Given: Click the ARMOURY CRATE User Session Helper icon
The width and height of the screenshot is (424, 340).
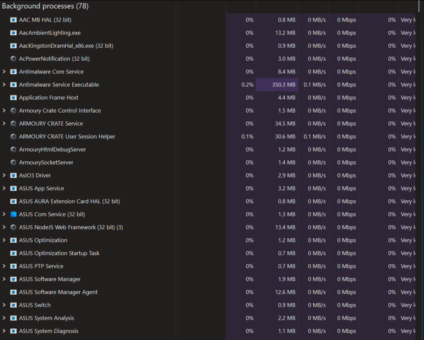Looking at the screenshot, I should [x=13, y=137].
